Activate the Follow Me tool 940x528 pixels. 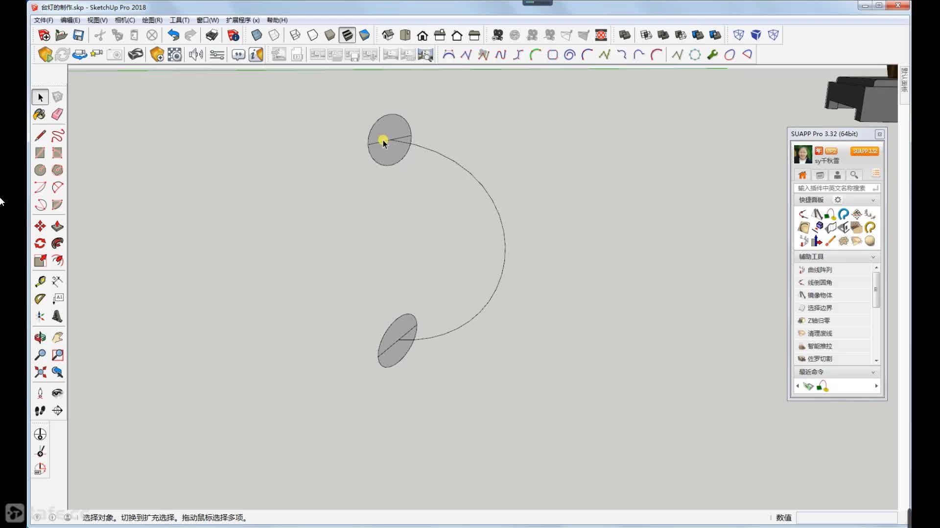coord(57,243)
